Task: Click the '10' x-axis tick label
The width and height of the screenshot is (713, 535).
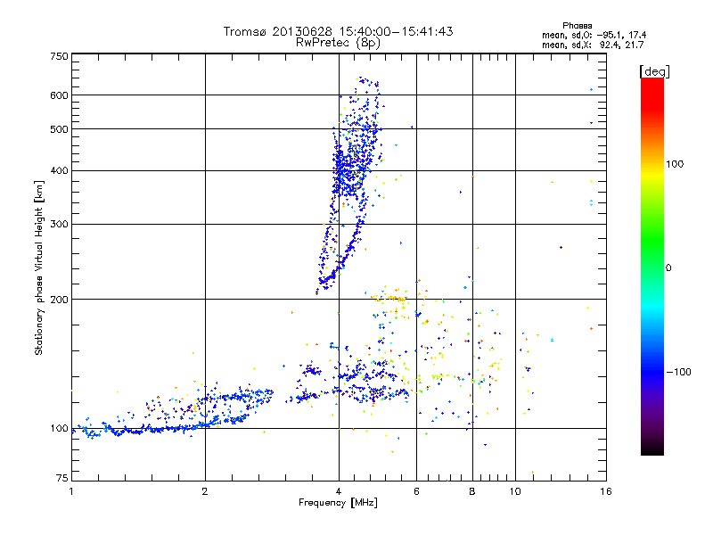Action: [515, 491]
